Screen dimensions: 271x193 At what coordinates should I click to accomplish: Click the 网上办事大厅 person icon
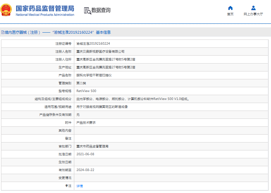[x=253, y=8]
